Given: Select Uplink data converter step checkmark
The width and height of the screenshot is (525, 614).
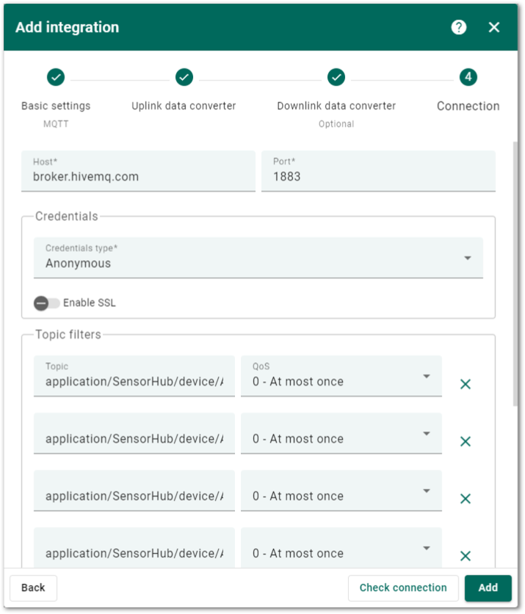Looking at the screenshot, I should (x=184, y=77).
